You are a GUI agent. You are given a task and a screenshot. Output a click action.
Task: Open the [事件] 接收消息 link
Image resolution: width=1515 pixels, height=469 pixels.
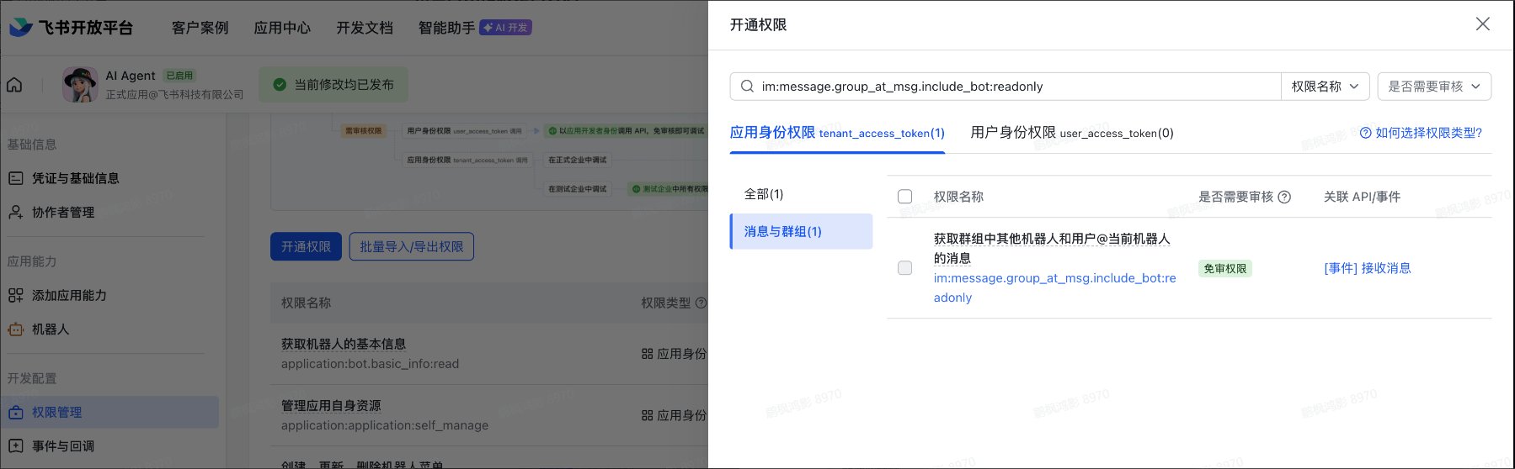click(x=1368, y=268)
